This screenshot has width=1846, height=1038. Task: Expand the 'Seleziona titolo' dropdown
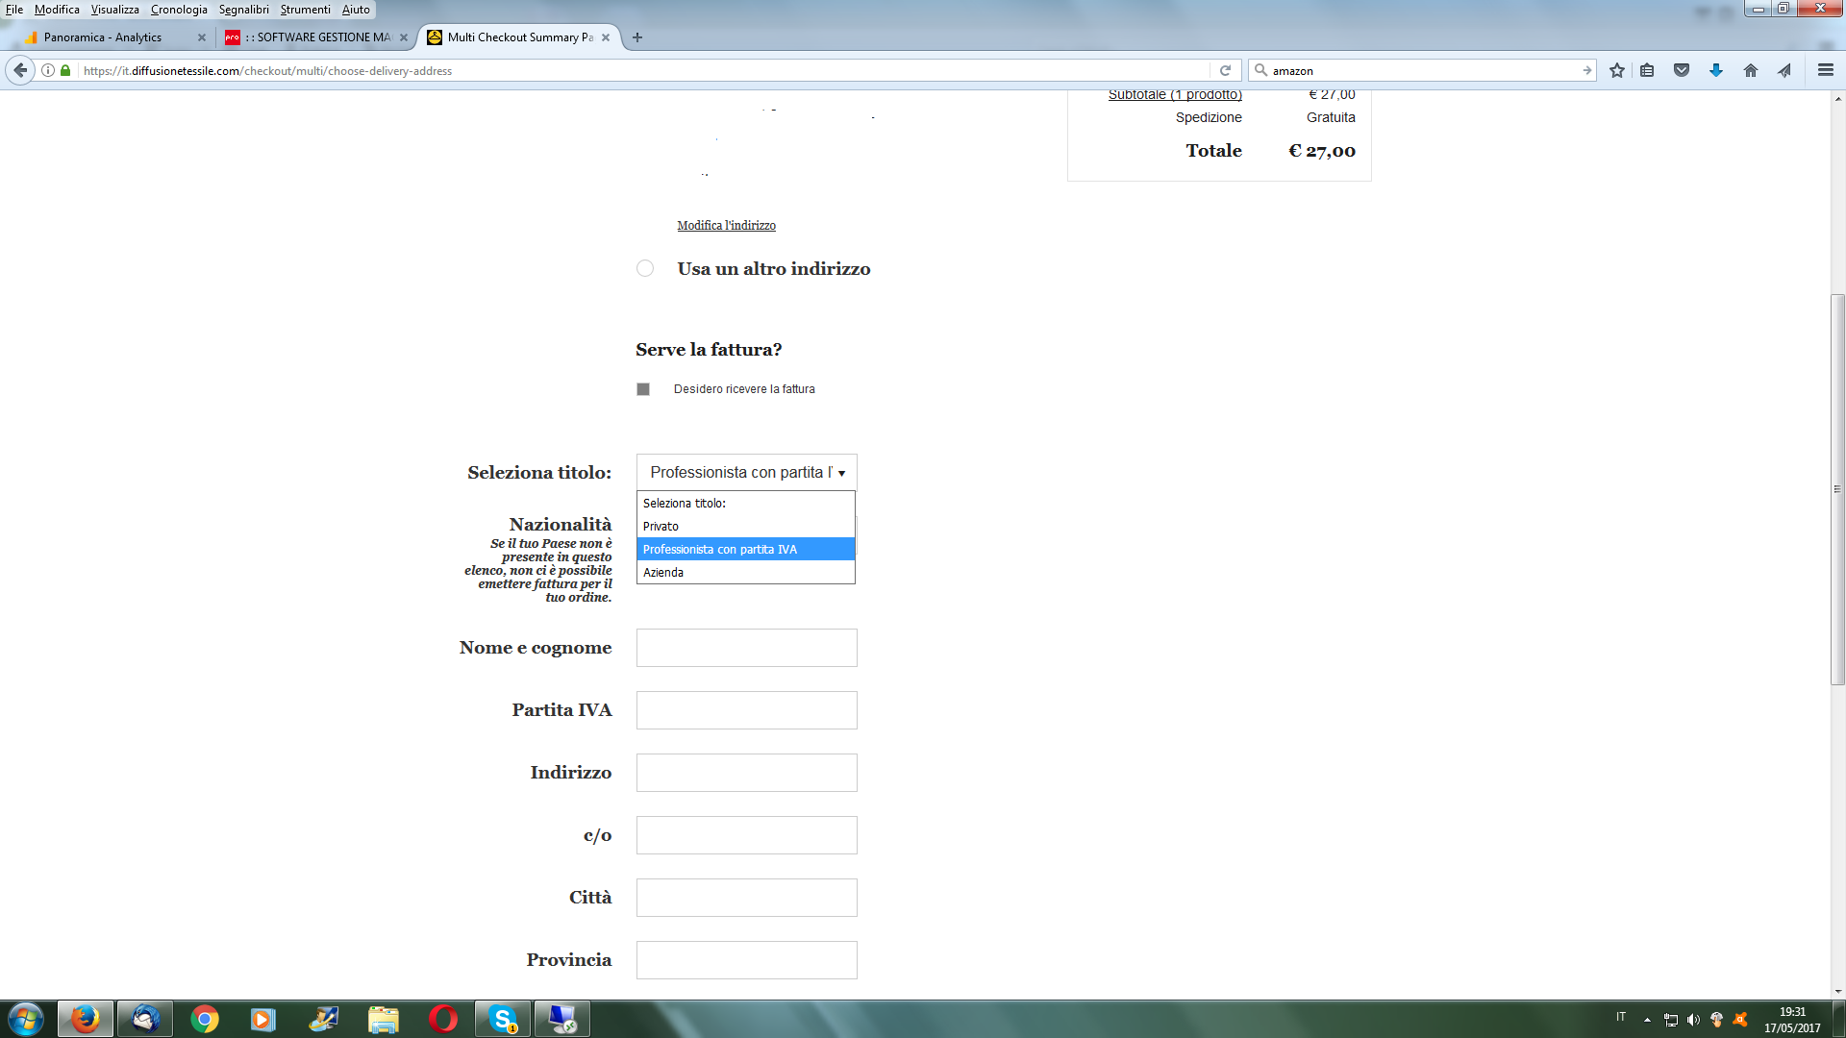point(746,472)
